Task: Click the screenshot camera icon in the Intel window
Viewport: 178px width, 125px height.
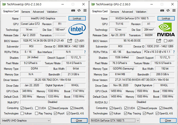Action: (x=73, y=10)
